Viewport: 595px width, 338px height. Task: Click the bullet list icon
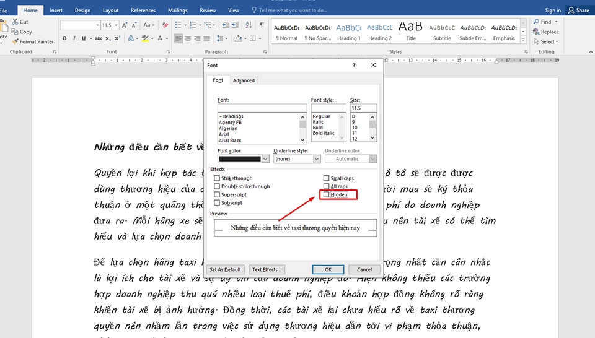pos(178,25)
